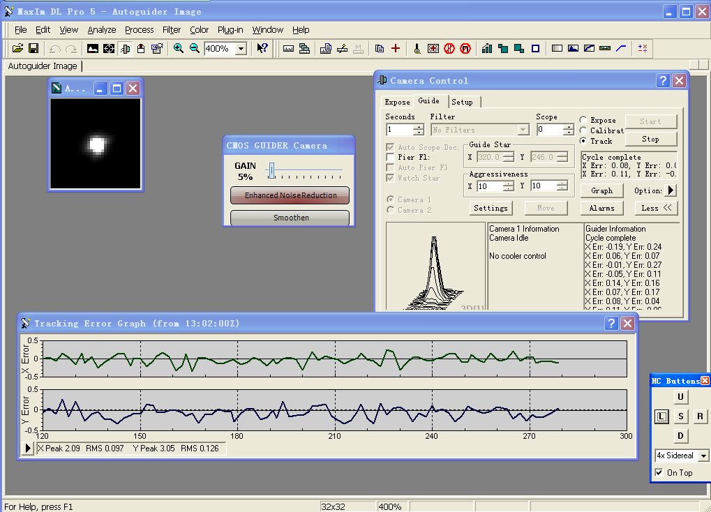
Task: Open the Screen Stretch window icon
Action: pyautogui.click(x=93, y=48)
